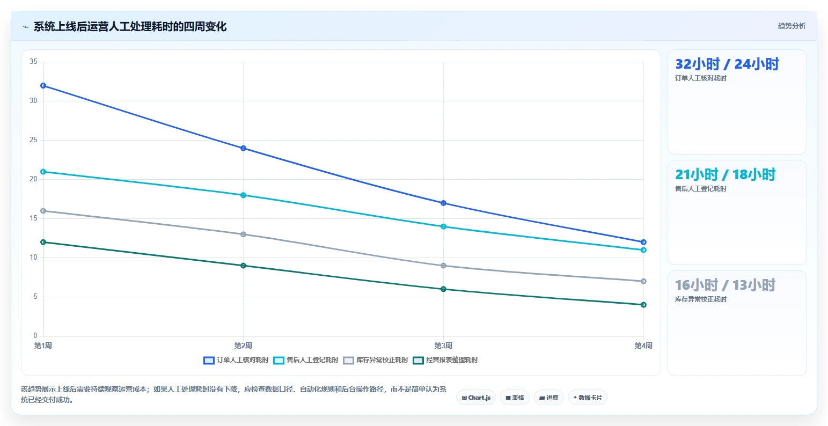The image size is (828, 426).
Task: Select the gray data point at 第3周 (9)
Action: pyautogui.click(x=443, y=266)
